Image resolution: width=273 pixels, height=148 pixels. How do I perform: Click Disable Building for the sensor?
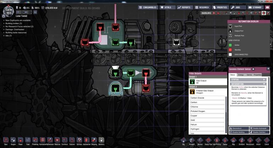(x=238, y=132)
